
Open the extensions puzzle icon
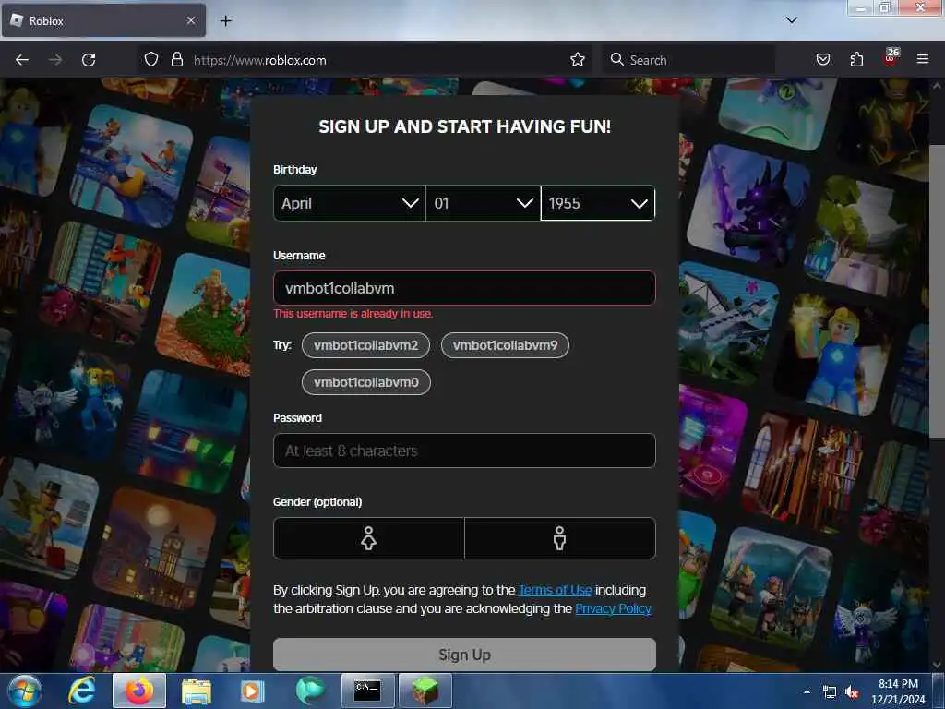coord(856,59)
